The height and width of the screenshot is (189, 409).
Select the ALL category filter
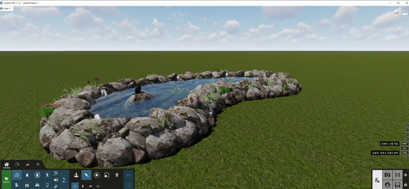coord(64,180)
